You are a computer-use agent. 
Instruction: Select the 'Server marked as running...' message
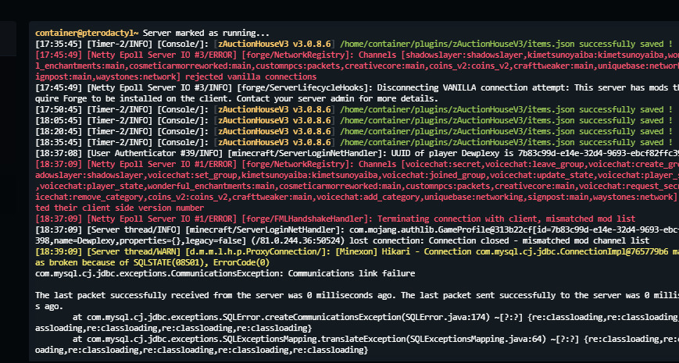tap(206, 33)
